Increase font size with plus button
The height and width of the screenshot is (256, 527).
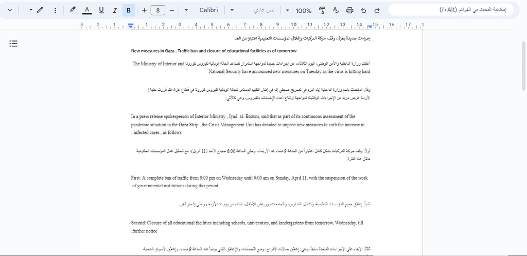pyautogui.click(x=144, y=10)
